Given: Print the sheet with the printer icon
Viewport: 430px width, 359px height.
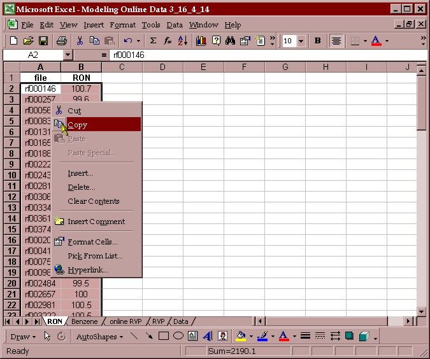Looking at the screenshot, I should 61,41.
